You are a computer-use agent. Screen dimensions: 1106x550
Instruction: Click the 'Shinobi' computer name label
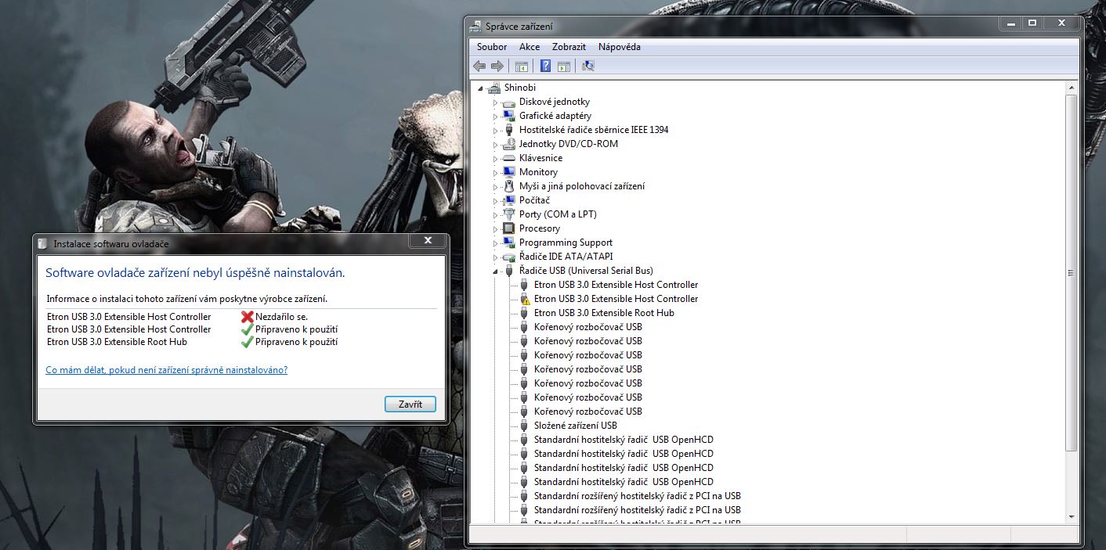click(520, 88)
